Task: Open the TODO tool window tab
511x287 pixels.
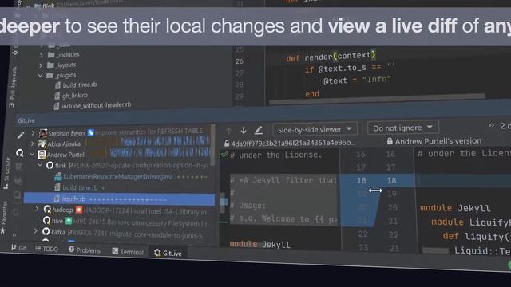Action: tap(46, 249)
